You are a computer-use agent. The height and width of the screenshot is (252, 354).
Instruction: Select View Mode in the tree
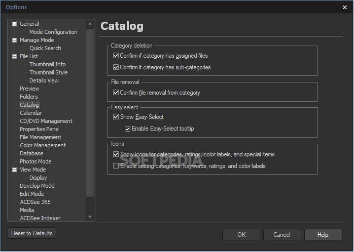click(33, 170)
